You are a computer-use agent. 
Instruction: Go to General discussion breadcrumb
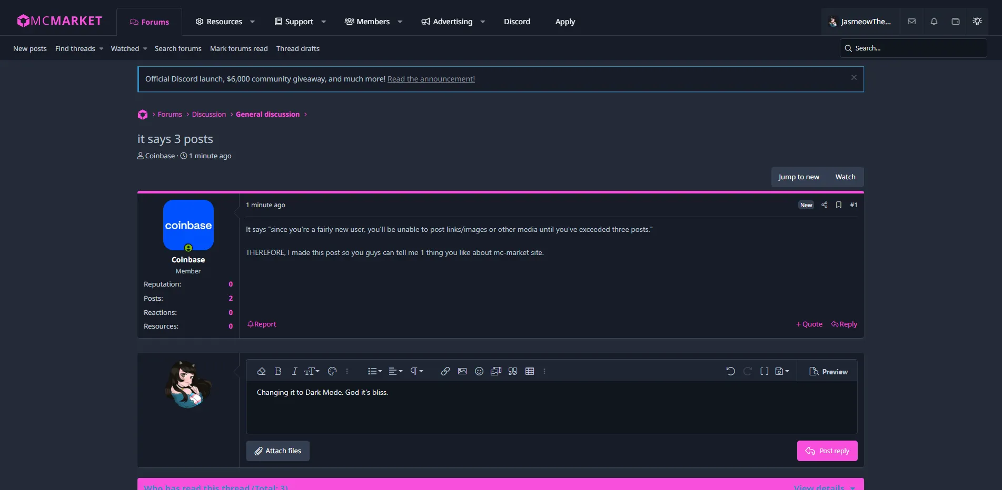tap(267, 114)
